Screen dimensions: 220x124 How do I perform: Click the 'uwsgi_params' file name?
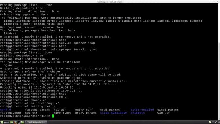[x=168, y=110]
